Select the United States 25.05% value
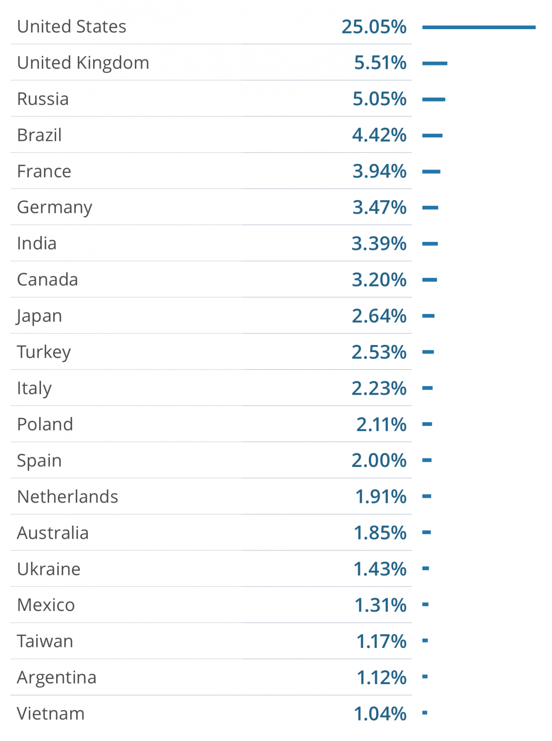The width and height of the screenshot is (552, 741). [x=374, y=27]
